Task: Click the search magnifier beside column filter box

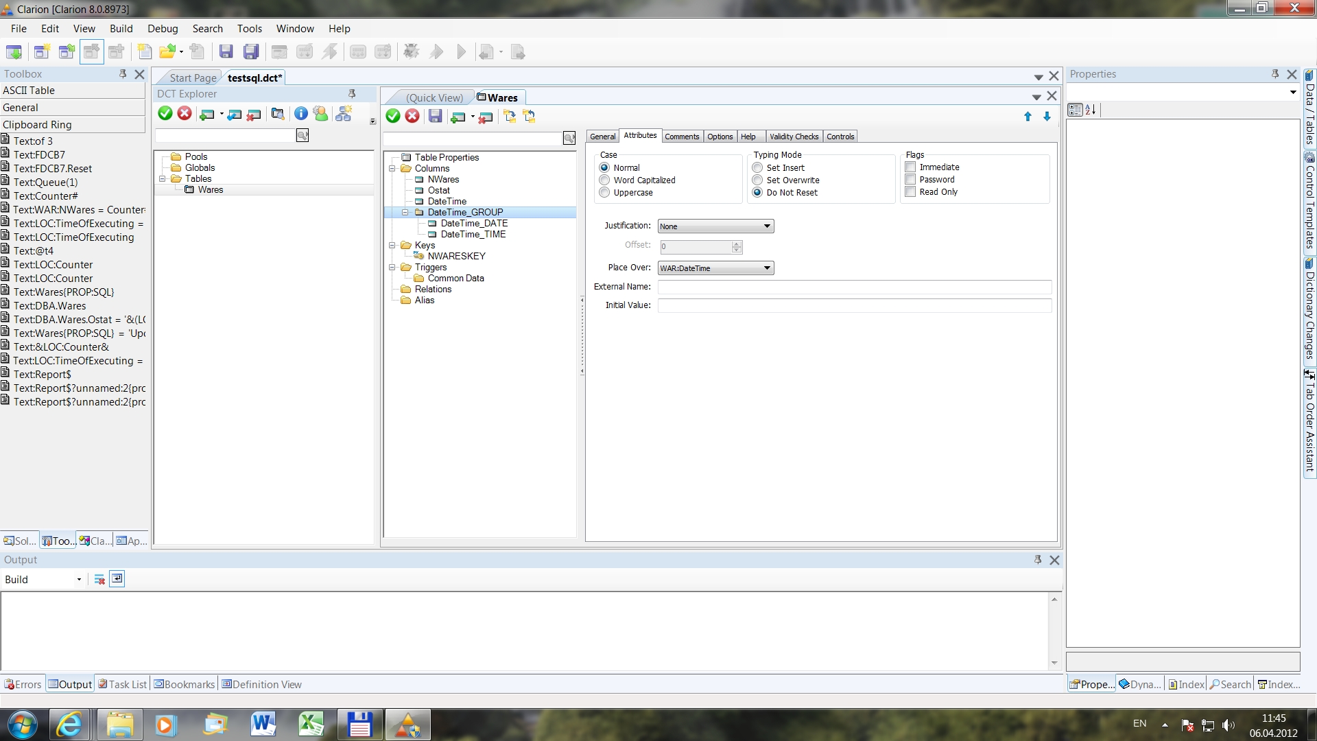Action: click(569, 139)
